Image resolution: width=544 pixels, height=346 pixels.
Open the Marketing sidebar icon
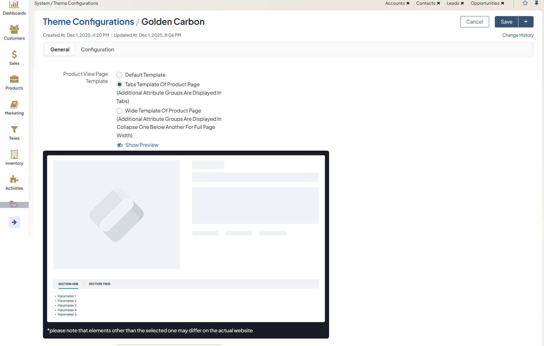14,104
